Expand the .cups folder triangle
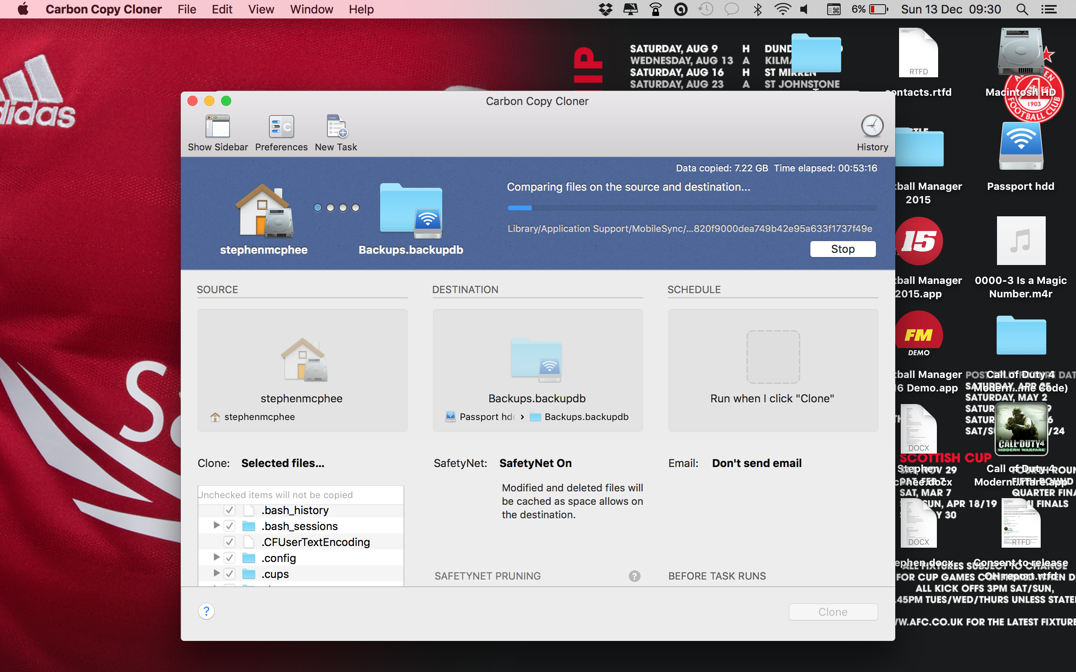1076x672 pixels. [216, 573]
